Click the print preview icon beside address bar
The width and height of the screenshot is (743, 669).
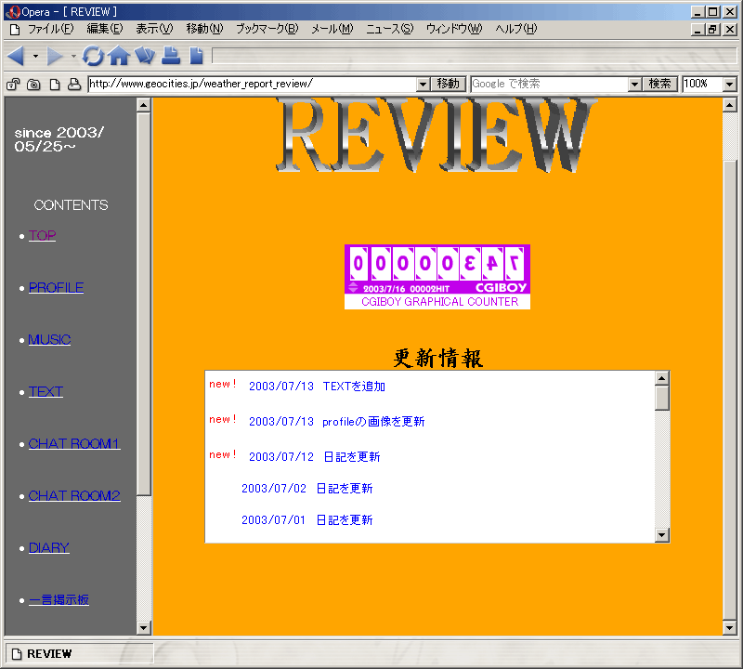coord(74,85)
